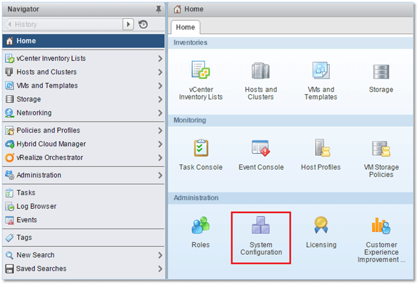Click vRealize Orchestrator orange icon
The width and height of the screenshot is (419, 285).
click(x=10, y=158)
